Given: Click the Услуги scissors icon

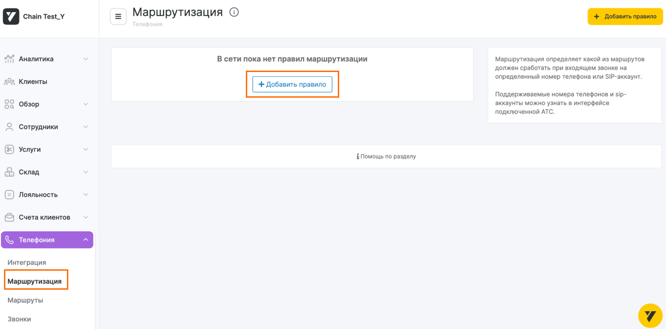Looking at the screenshot, I should tap(9, 149).
